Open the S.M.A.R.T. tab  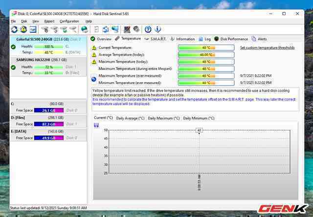pyautogui.click(x=156, y=39)
